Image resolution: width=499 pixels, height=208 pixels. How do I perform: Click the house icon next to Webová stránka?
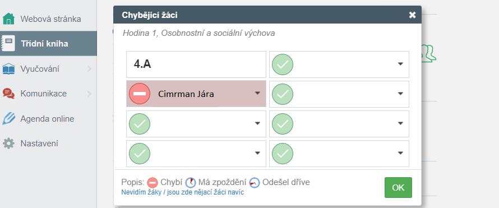[8, 19]
